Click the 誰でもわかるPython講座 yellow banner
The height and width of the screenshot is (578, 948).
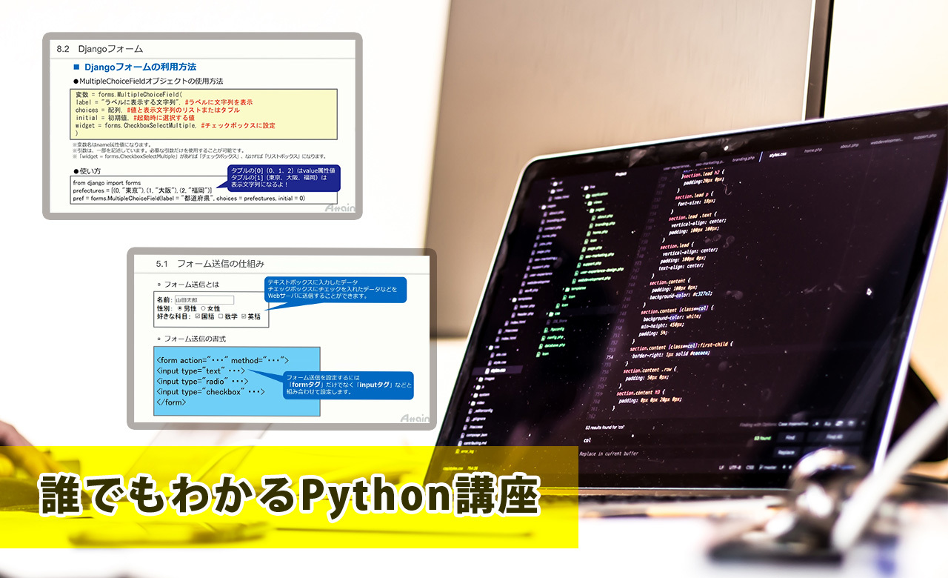[x=289, y=497]
